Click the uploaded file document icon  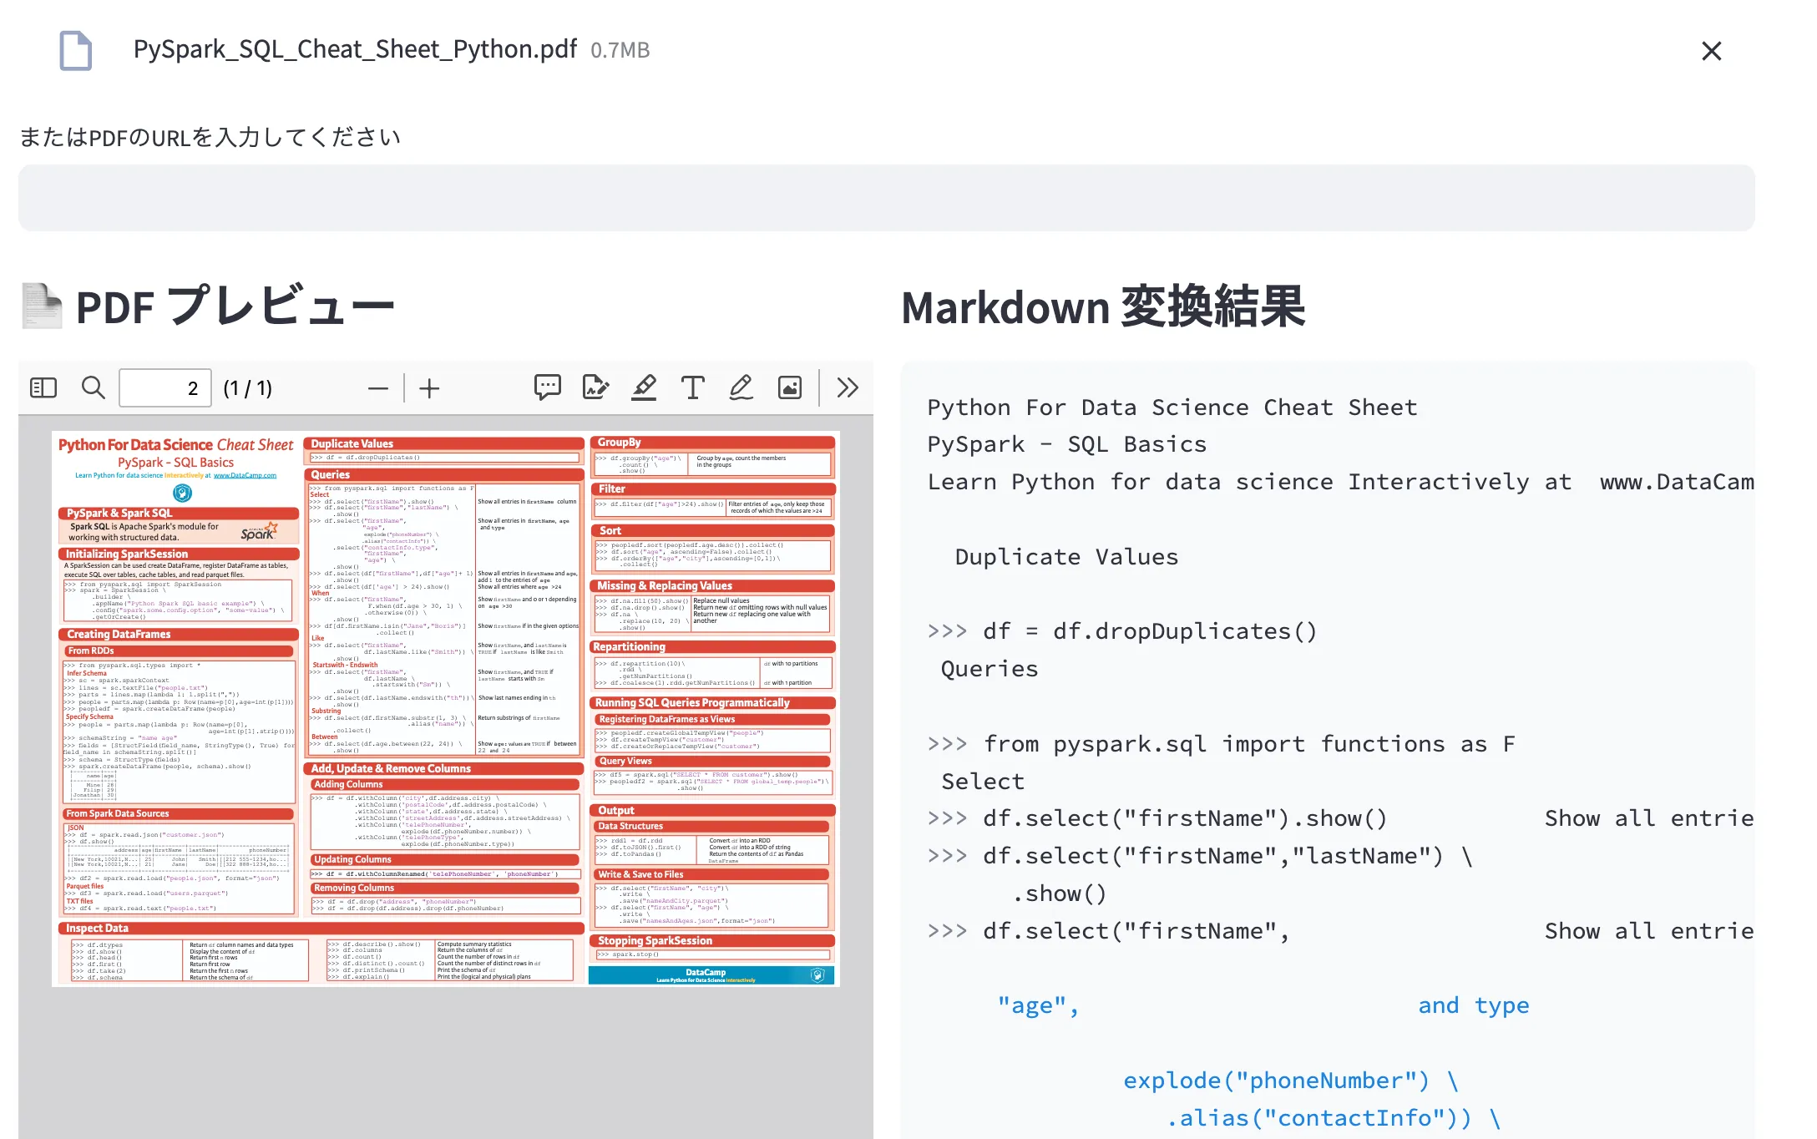click(x=75, y=51)
